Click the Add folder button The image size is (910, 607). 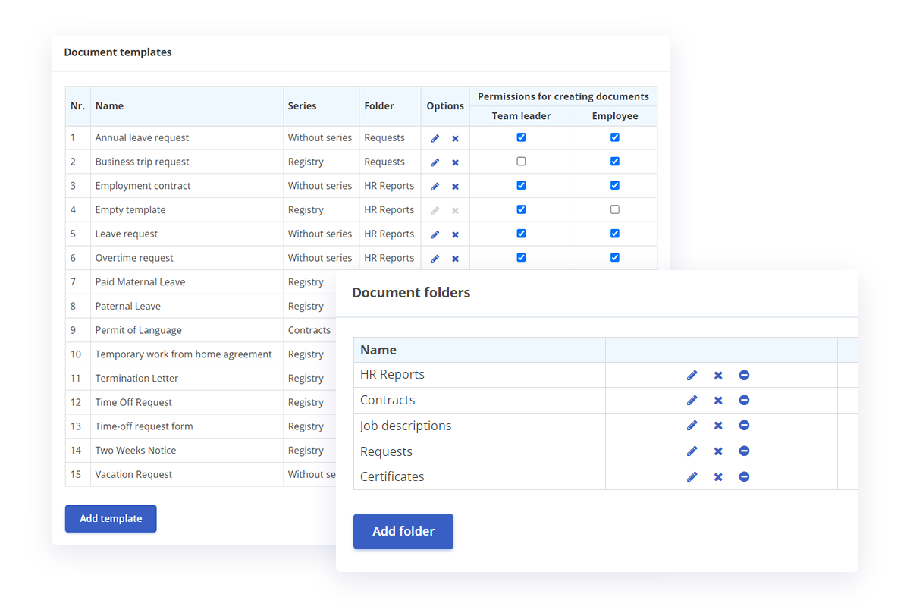click(x=403, y=531)
